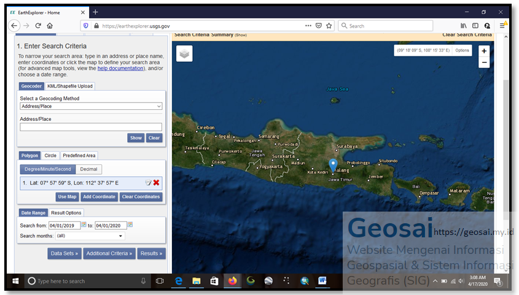Open the Search months dropdown
This screenshot has width=519, height=295.
tap(90, 236)
